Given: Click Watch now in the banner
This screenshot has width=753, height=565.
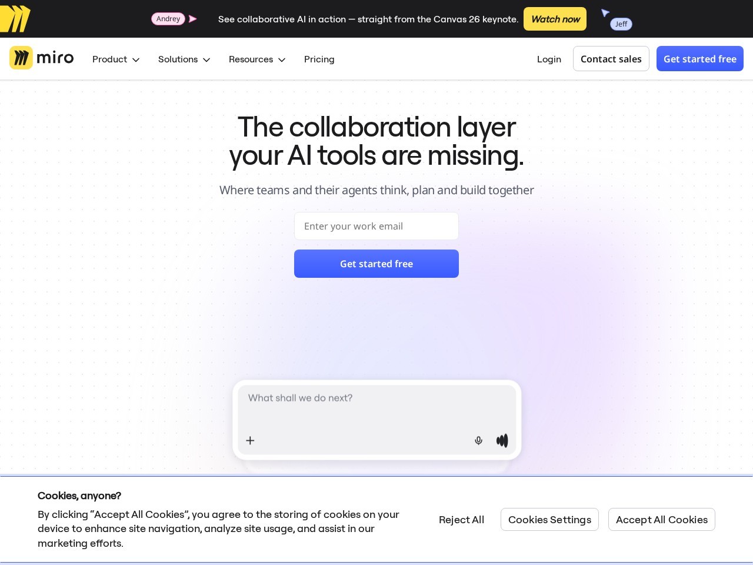Looking at the screenshot, I should point(555,19).
